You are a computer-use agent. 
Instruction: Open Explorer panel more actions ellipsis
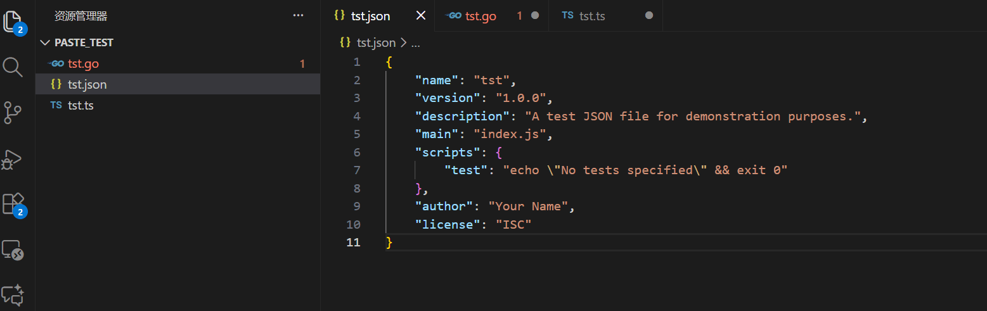point(298,16)
